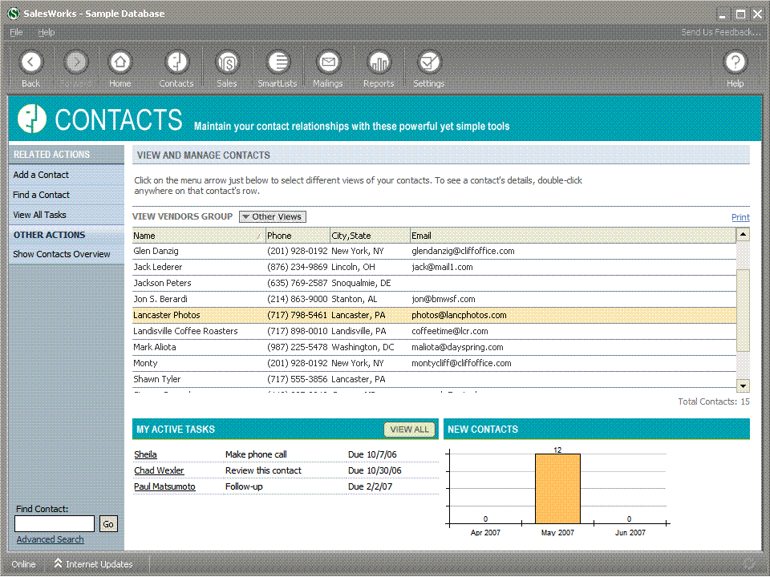Screen dimensions: 770x577
Task: Expand the Other Views dropdown
Action: click(273, 217)
